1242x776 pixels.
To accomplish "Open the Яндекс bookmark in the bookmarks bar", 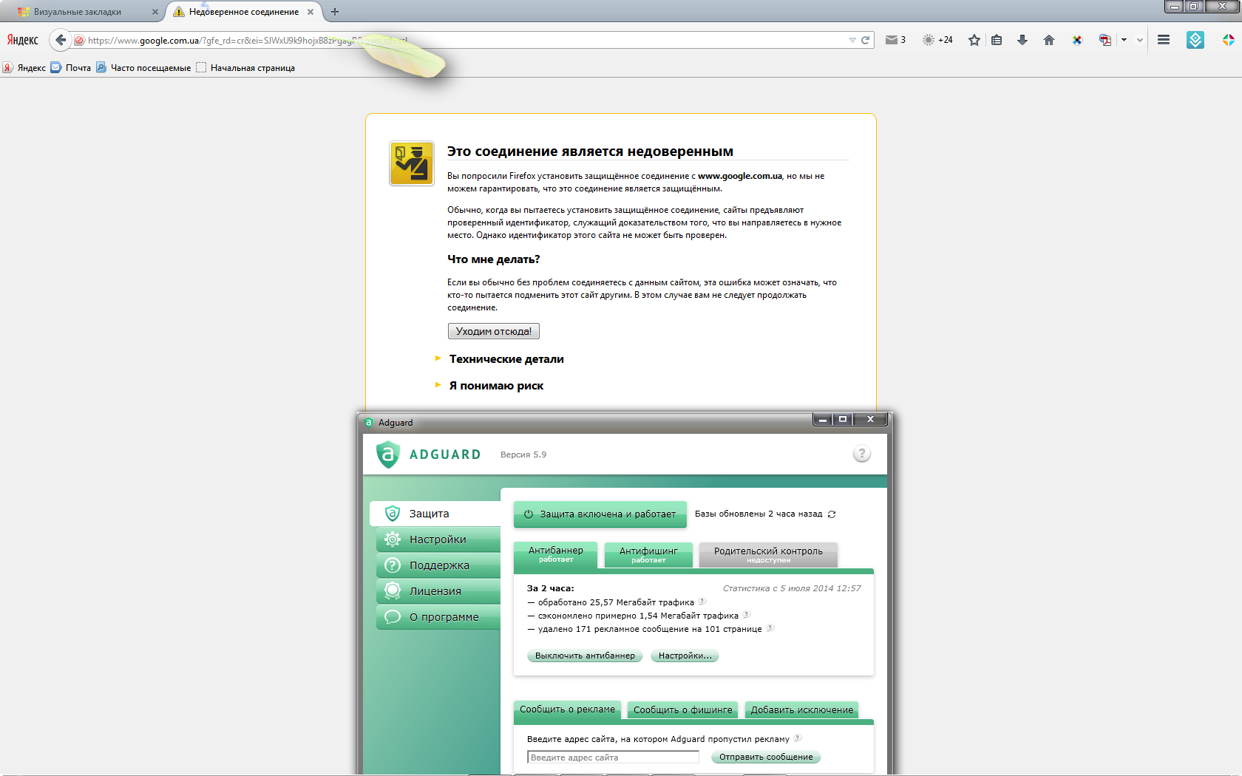I will click(24, 68).
